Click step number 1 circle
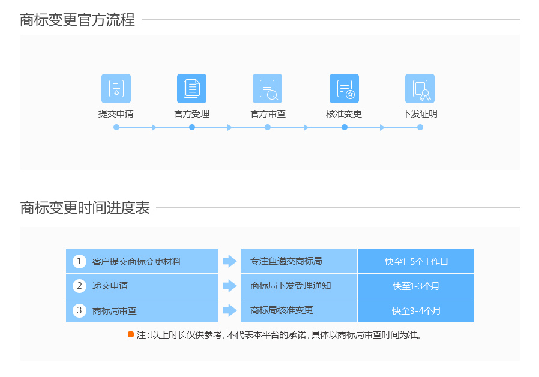The image size is (539, 377). 79,261
